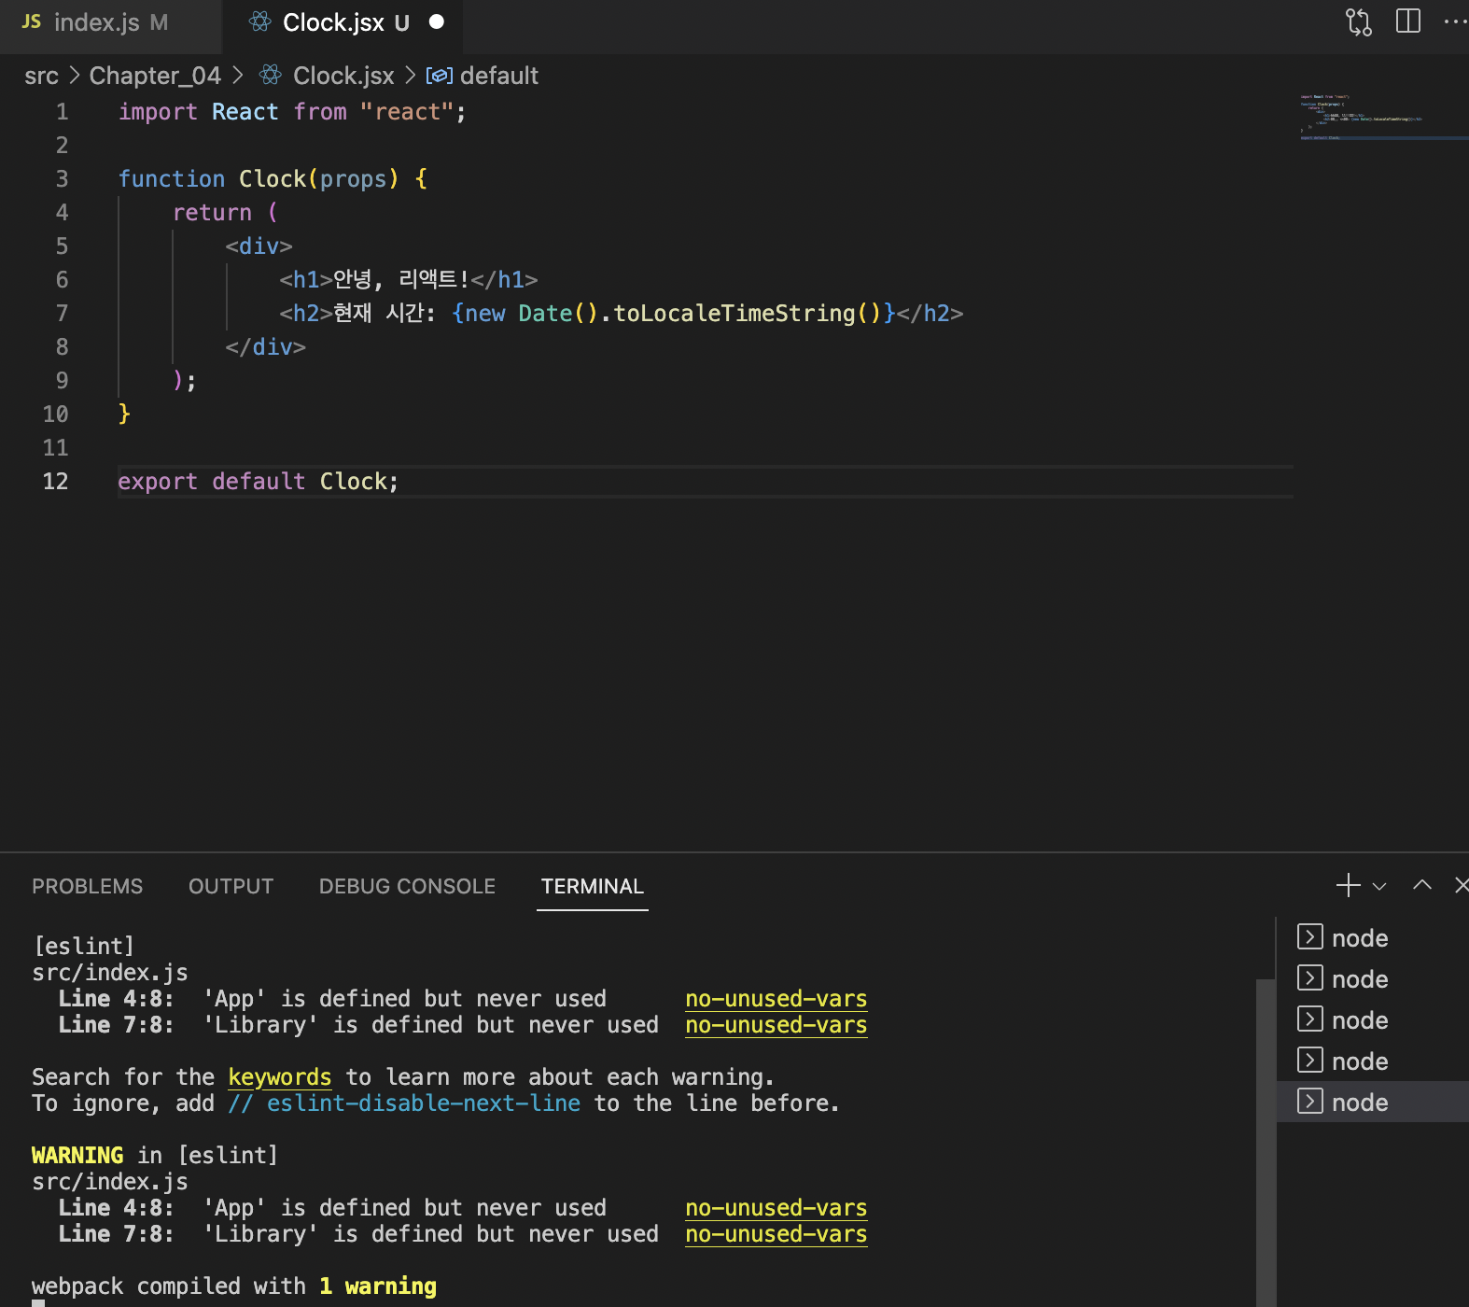The width and height of the screenshot is (1469, 1307).
Task: Click the React icon on Clock.jsx tab
Action: pyautogui.click(x=260, y=21)
